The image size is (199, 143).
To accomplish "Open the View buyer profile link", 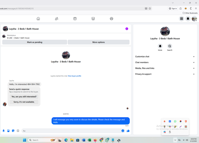I will [74, 76].
